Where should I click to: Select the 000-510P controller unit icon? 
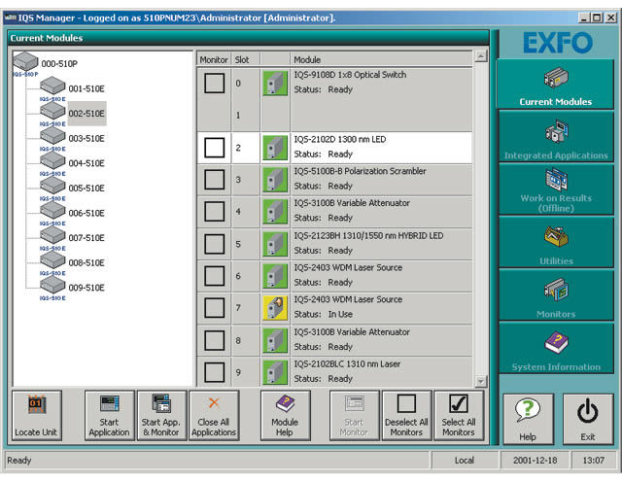(25, 61)
